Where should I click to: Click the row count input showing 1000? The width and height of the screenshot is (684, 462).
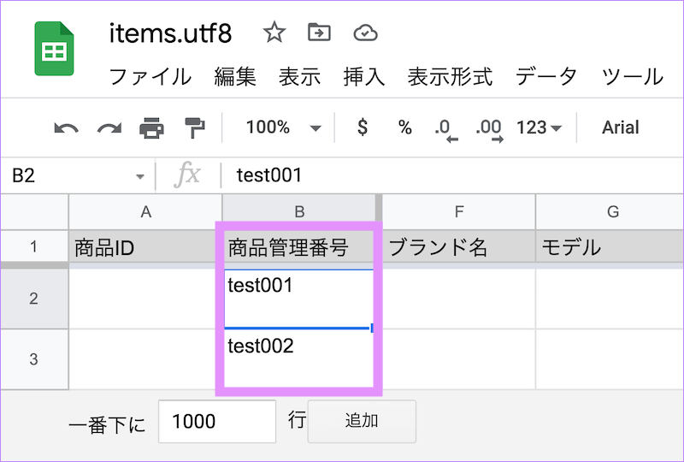point(217,421)
